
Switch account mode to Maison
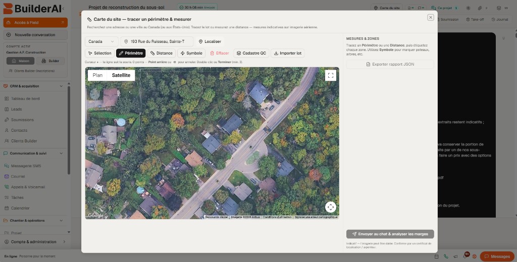coord(20,61)
